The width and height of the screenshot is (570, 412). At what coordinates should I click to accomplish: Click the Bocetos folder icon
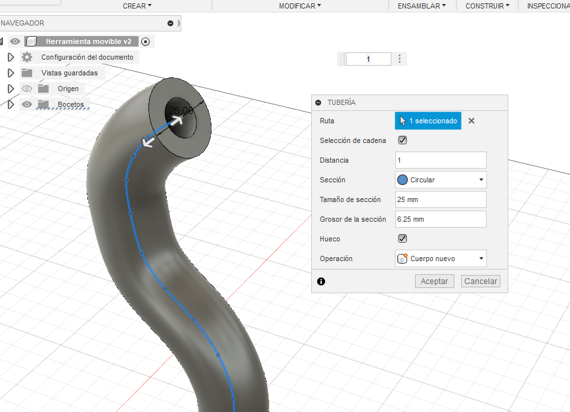click(x=43, y=104)
